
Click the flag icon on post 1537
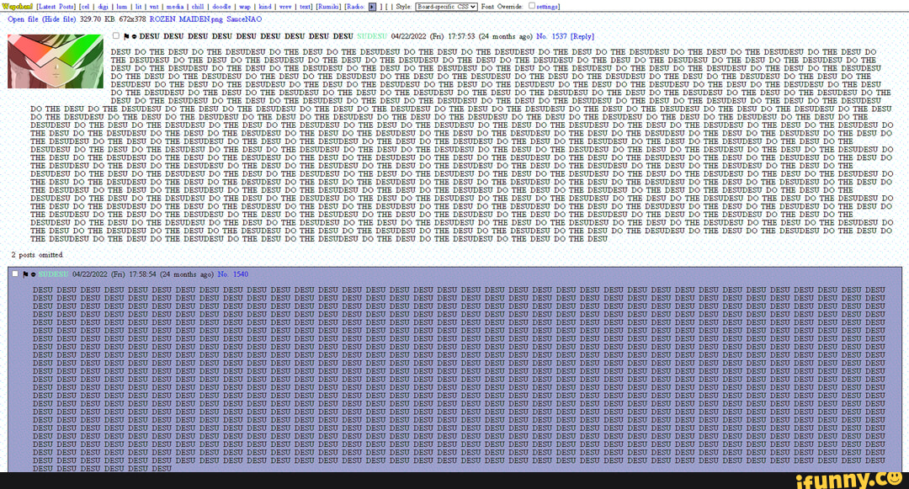point(125,37)
